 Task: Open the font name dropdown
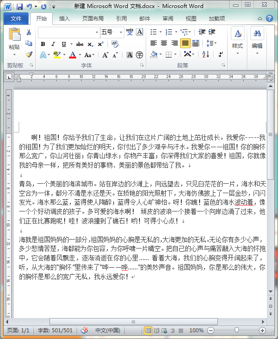coord(97,32)
